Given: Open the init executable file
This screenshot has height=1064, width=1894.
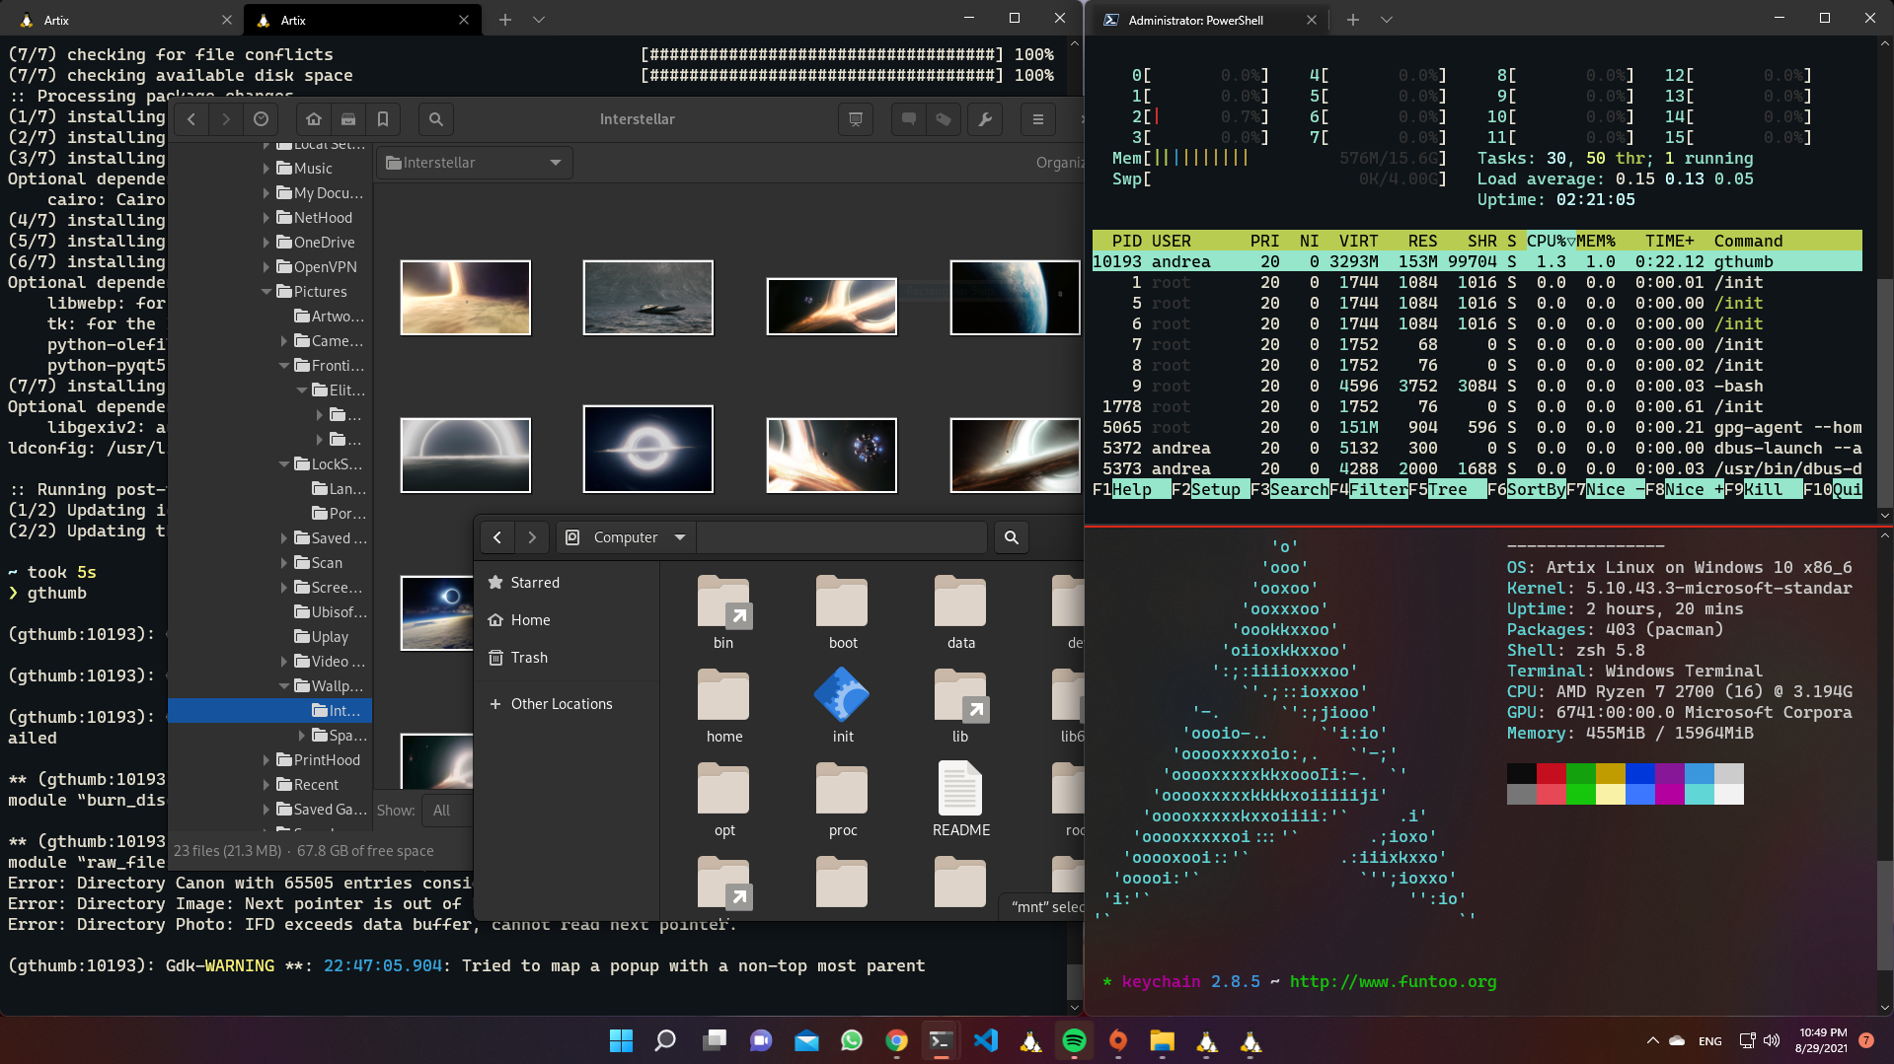Looking at the screenshot, I should pos(843,706).
